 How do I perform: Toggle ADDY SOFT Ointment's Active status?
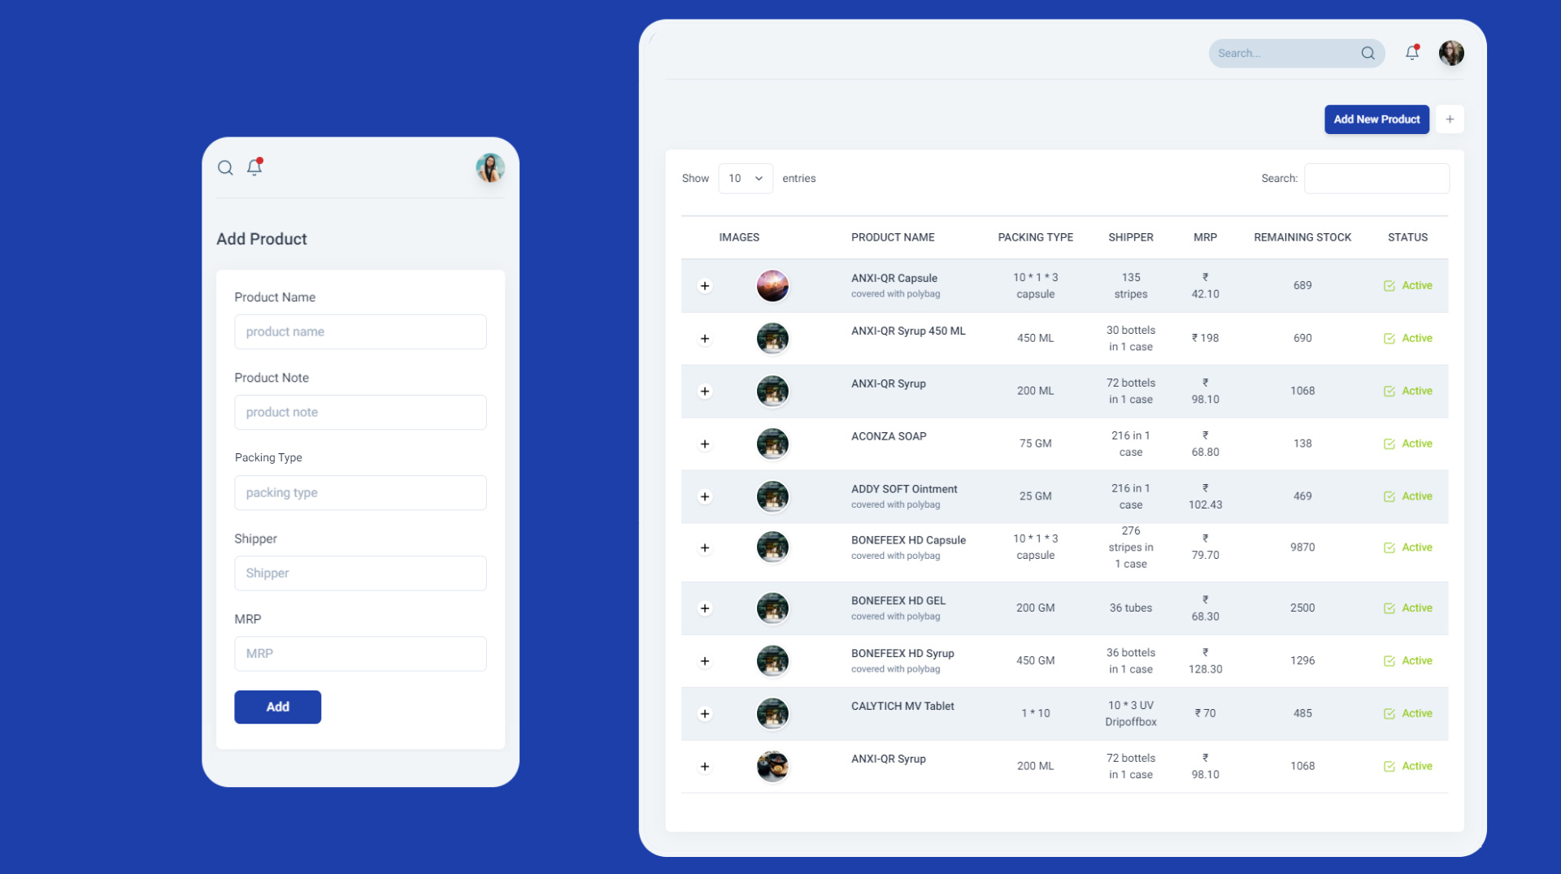pos(1390,496)
